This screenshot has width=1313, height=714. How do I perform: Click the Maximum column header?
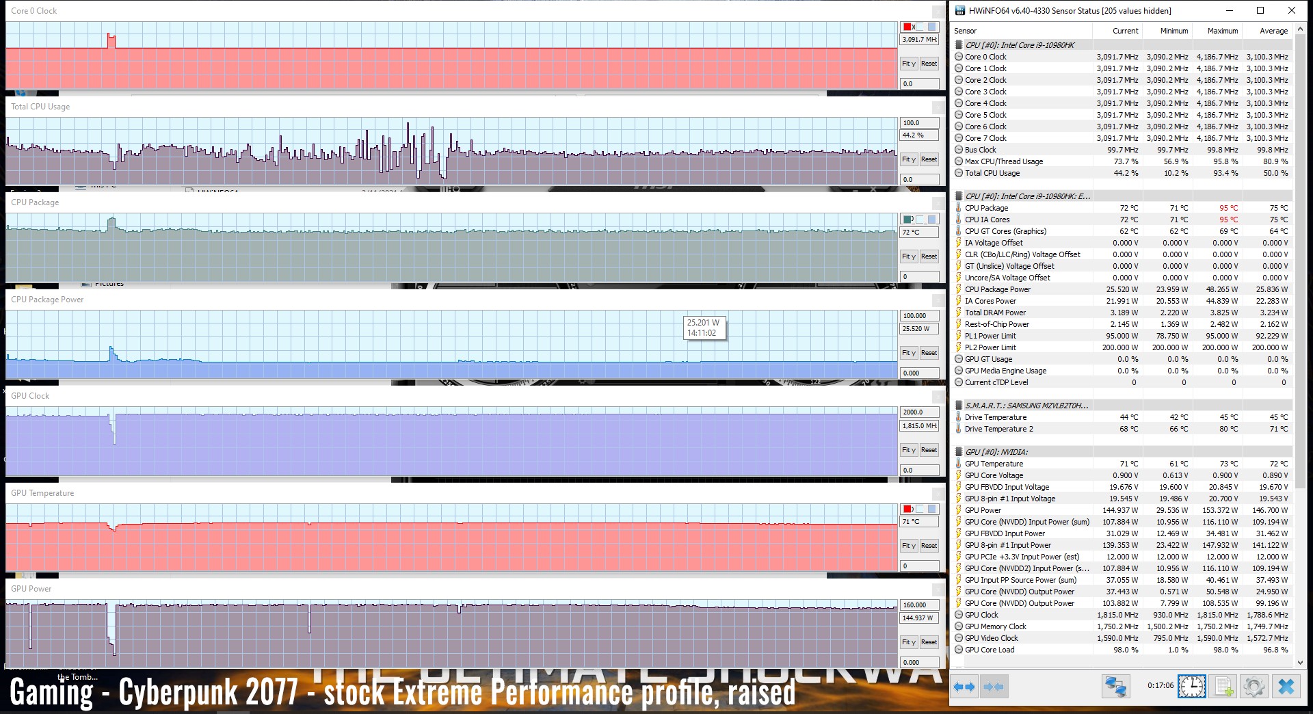pos(1222,31)
